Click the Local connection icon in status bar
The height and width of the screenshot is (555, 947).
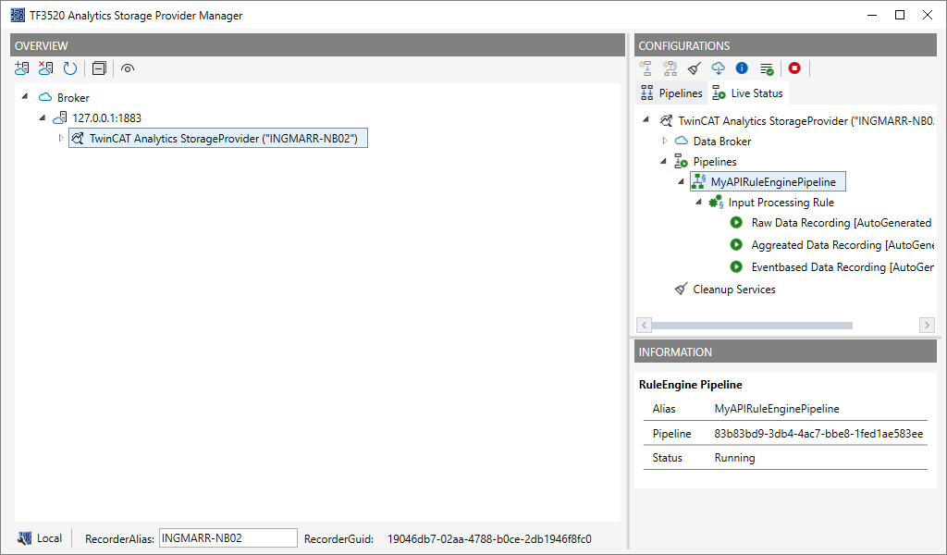point(24,538)
